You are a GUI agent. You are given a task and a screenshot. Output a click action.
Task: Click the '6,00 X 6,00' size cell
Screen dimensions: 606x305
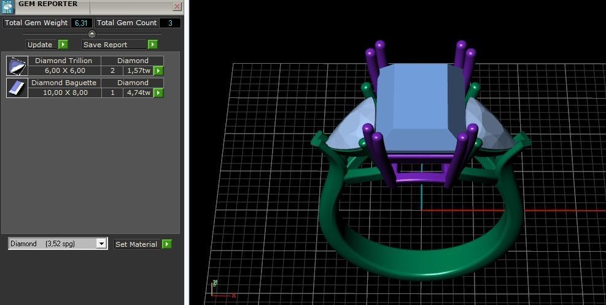[64, 70]
